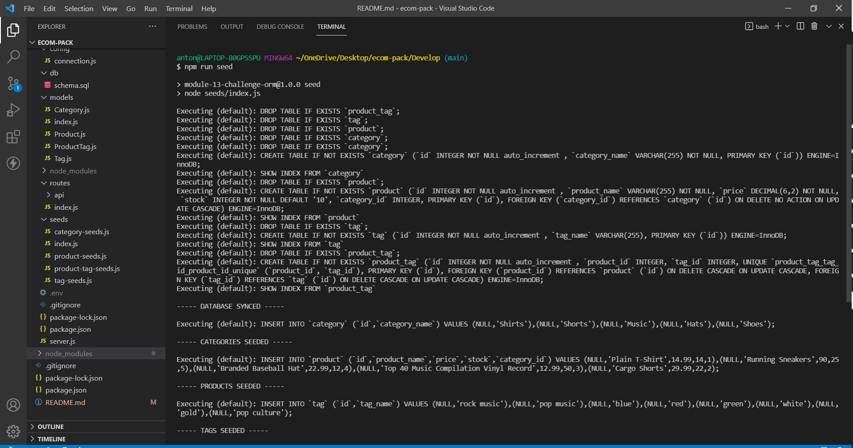Open the Extensions view
Screen dimensions: 853x448
tap(13, 137)
